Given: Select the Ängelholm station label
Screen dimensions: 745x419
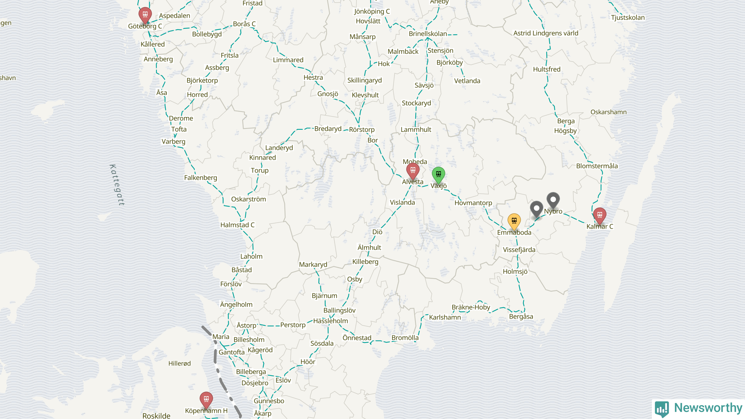Looking at the screenshot, I should point(236,305).
